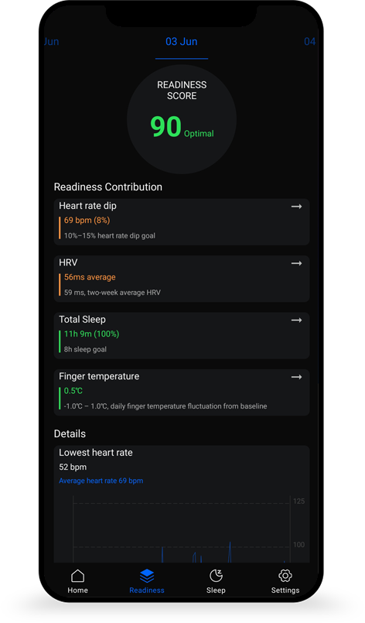The height and width of the screenshot is (623, 365).
Task: Click the Finger temperature arrow icon
Action: [x=296, y=377]
